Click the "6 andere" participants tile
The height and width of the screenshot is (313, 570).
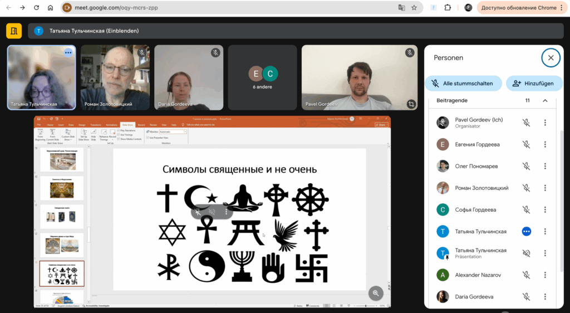pyautogui.click(x=262, y=77)
